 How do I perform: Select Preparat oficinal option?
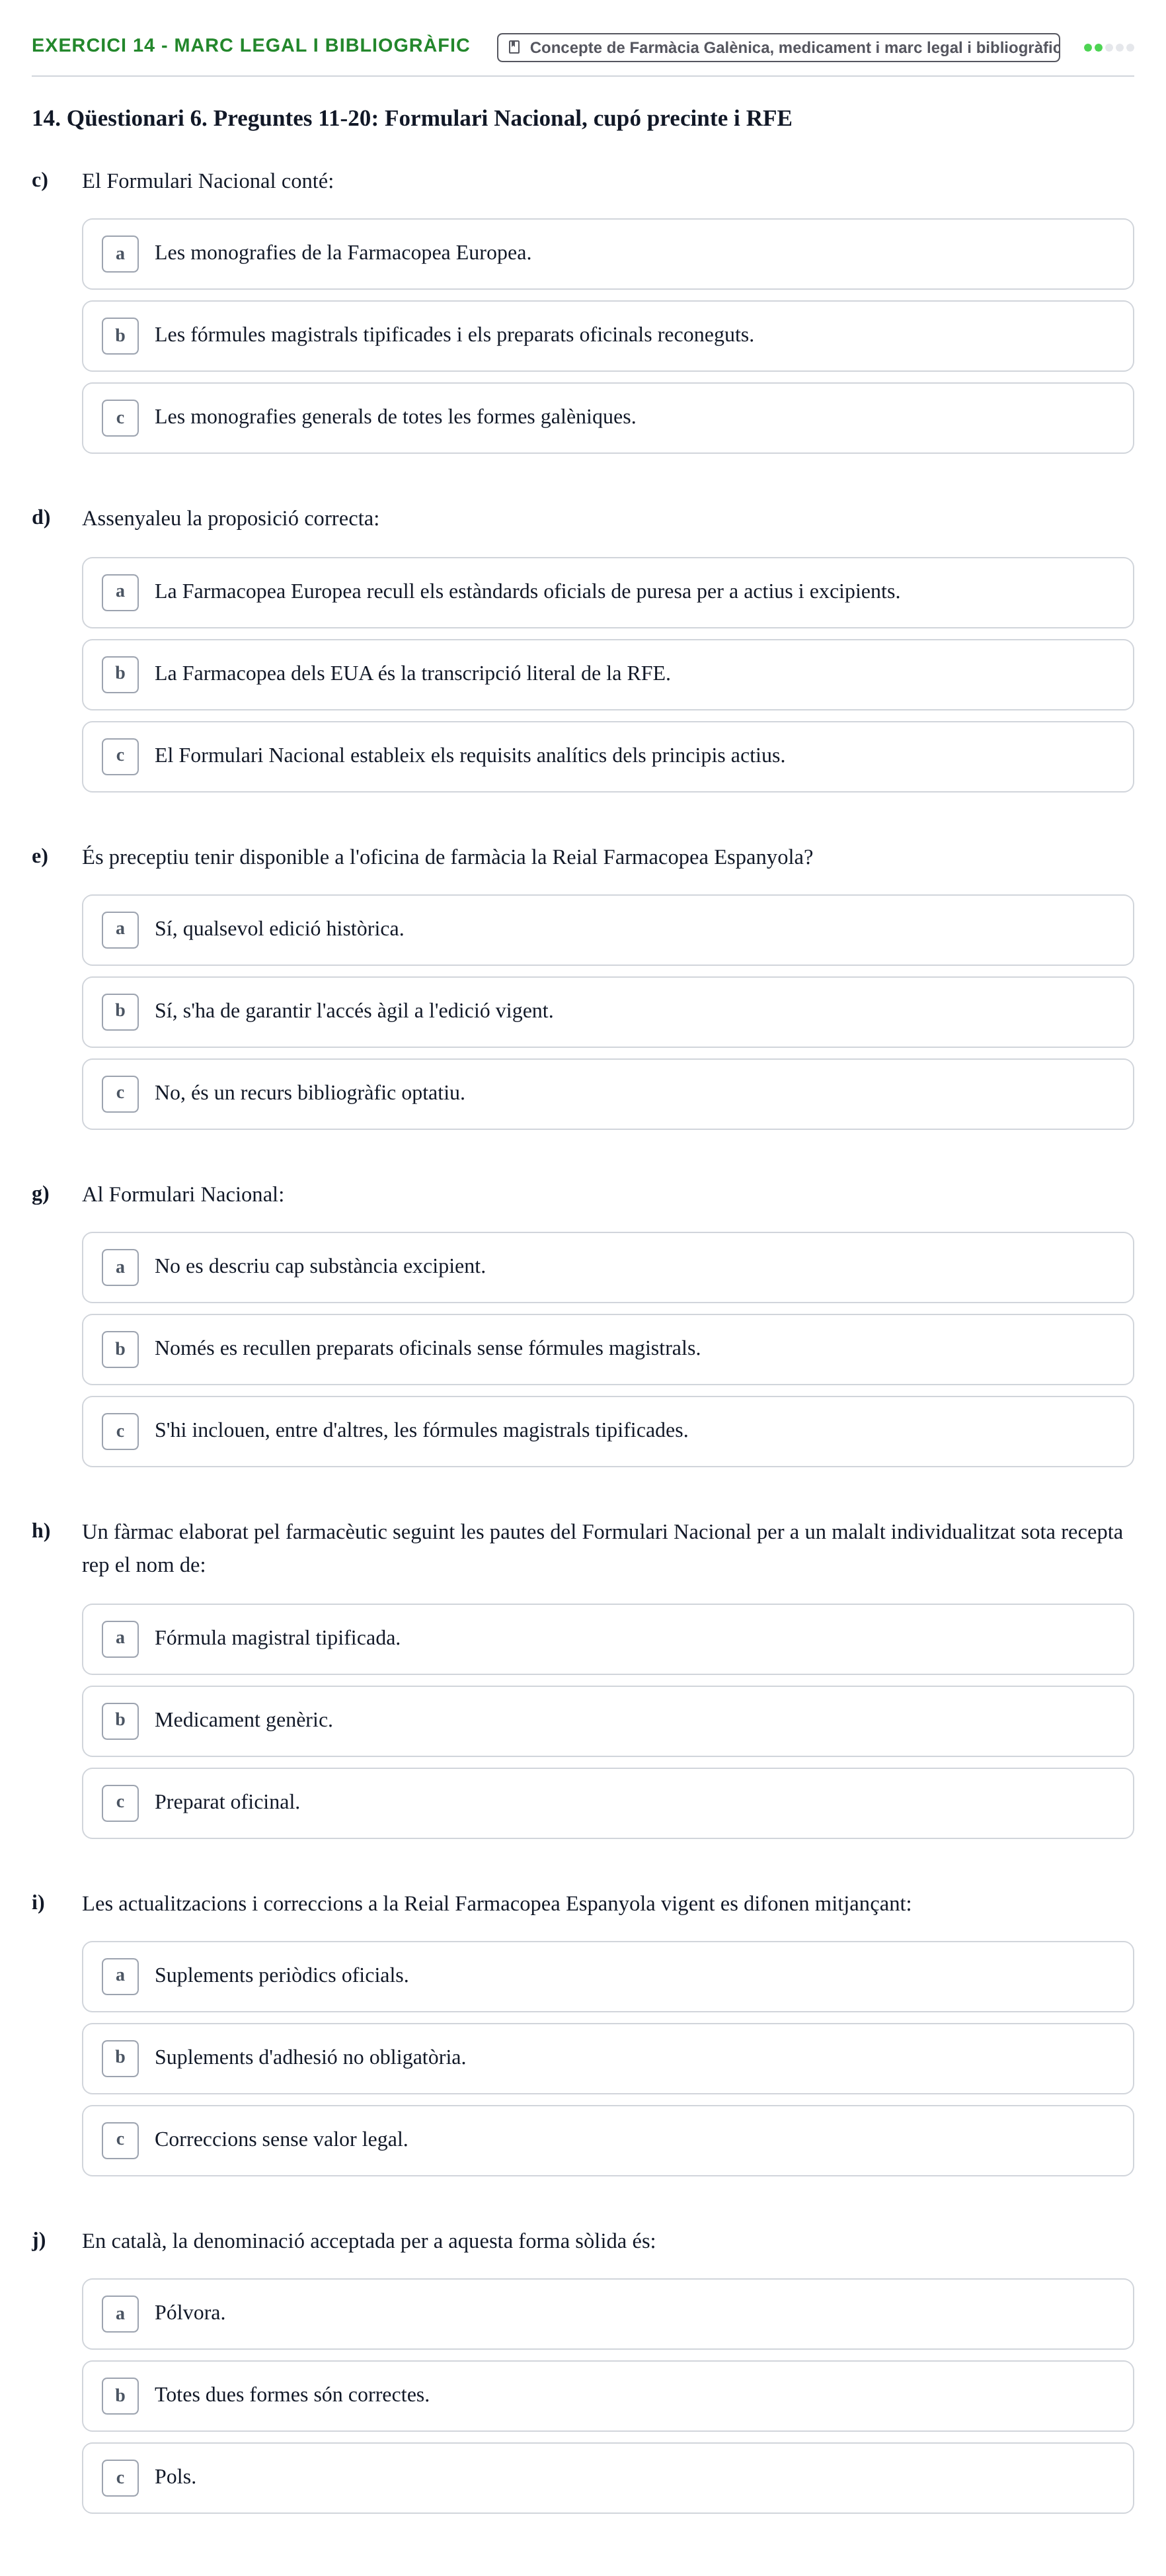pyautogui.click(x=607, y=1803)
